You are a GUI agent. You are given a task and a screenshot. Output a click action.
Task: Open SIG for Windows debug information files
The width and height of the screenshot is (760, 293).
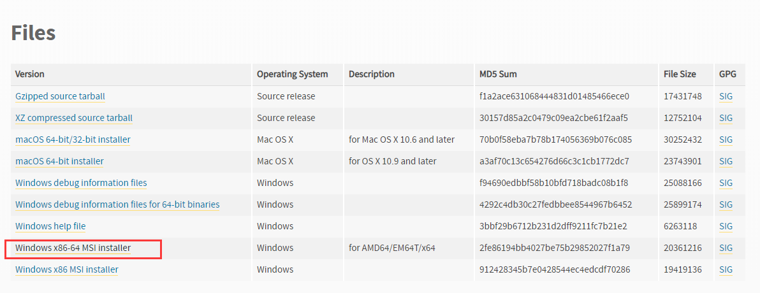(x=726, y=183)
